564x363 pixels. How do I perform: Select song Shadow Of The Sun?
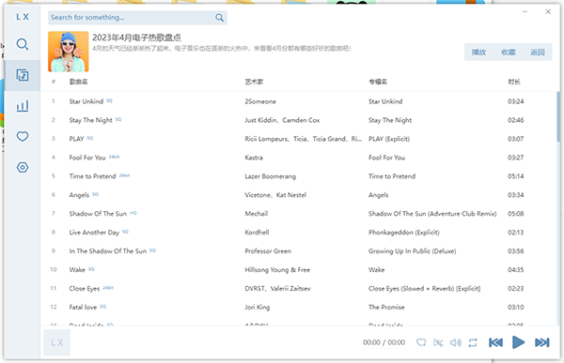(x=98, y=214)
